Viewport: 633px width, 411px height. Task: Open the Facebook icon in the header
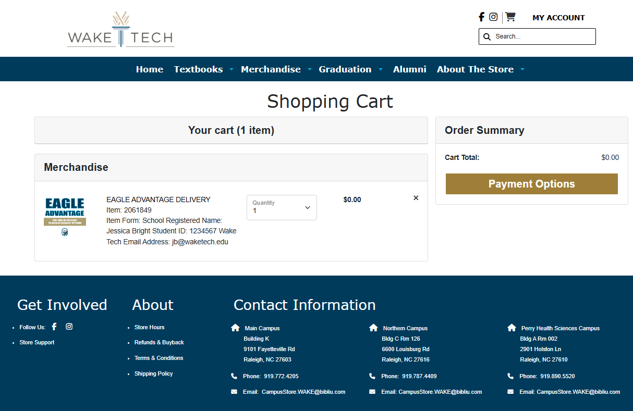481,17
